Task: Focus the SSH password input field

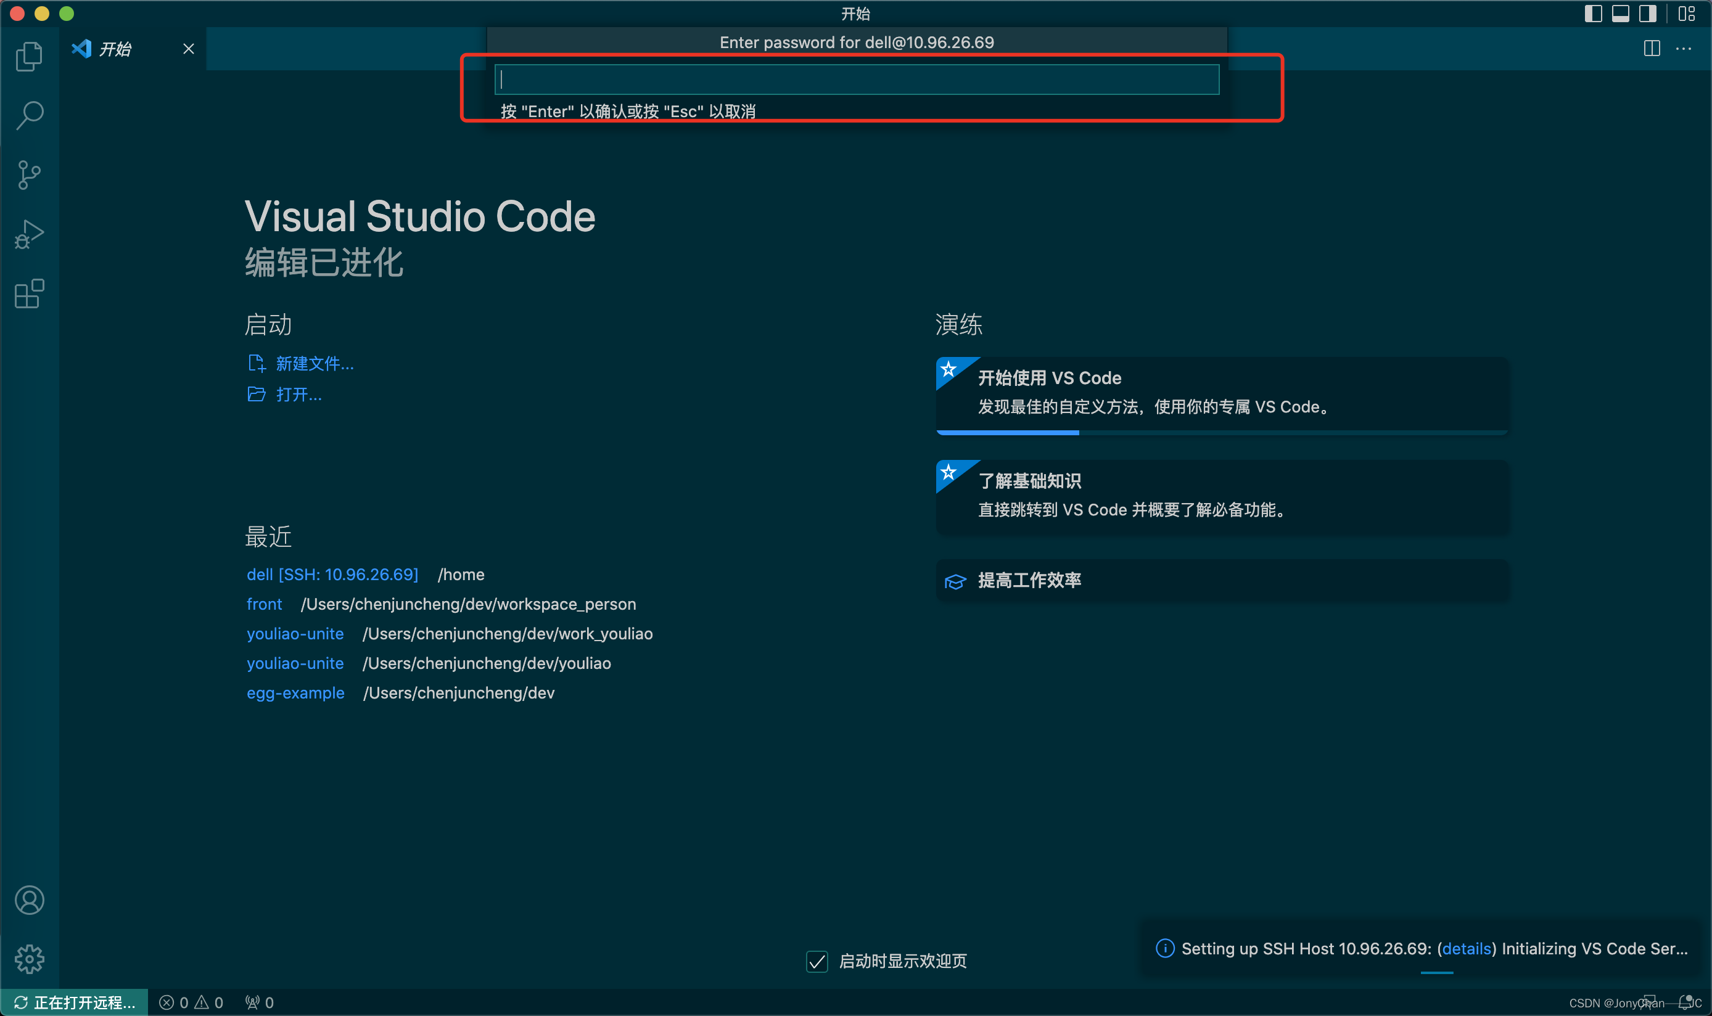Action: click(857, 80)
